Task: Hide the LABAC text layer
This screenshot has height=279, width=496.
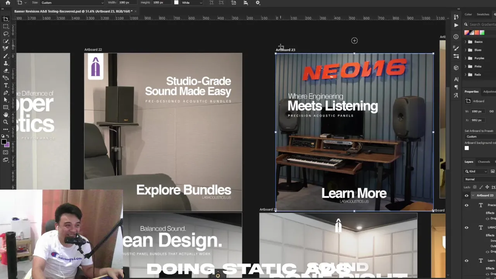Action: (x=467, y=228)
